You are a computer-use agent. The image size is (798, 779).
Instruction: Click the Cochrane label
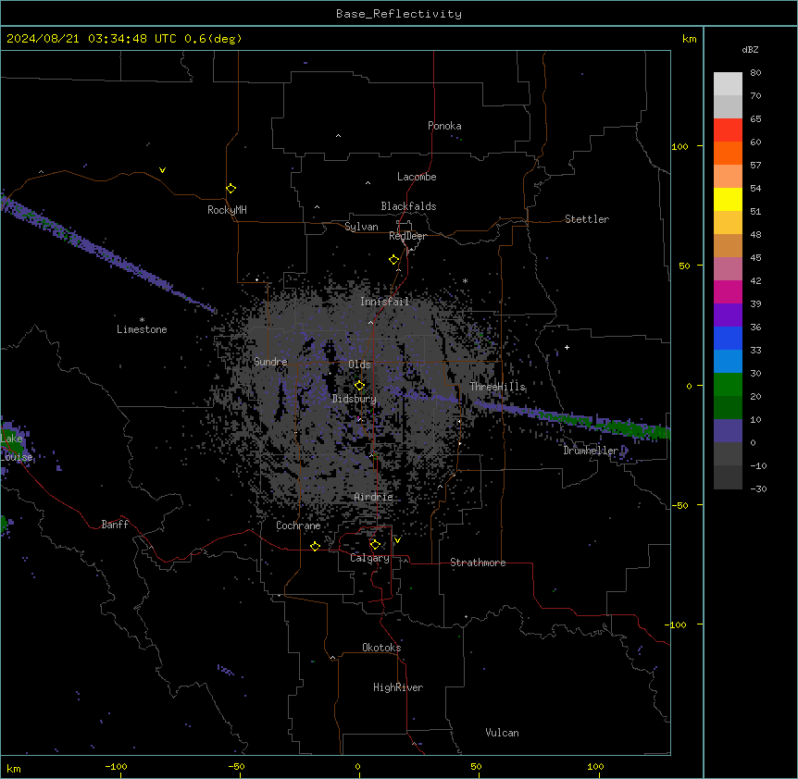298,526
